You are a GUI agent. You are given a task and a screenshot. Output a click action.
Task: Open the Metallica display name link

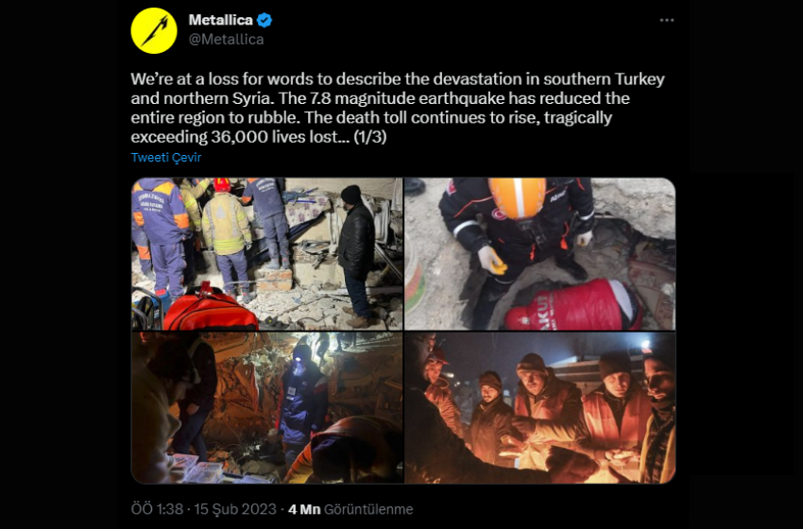[x=220, y=20]
